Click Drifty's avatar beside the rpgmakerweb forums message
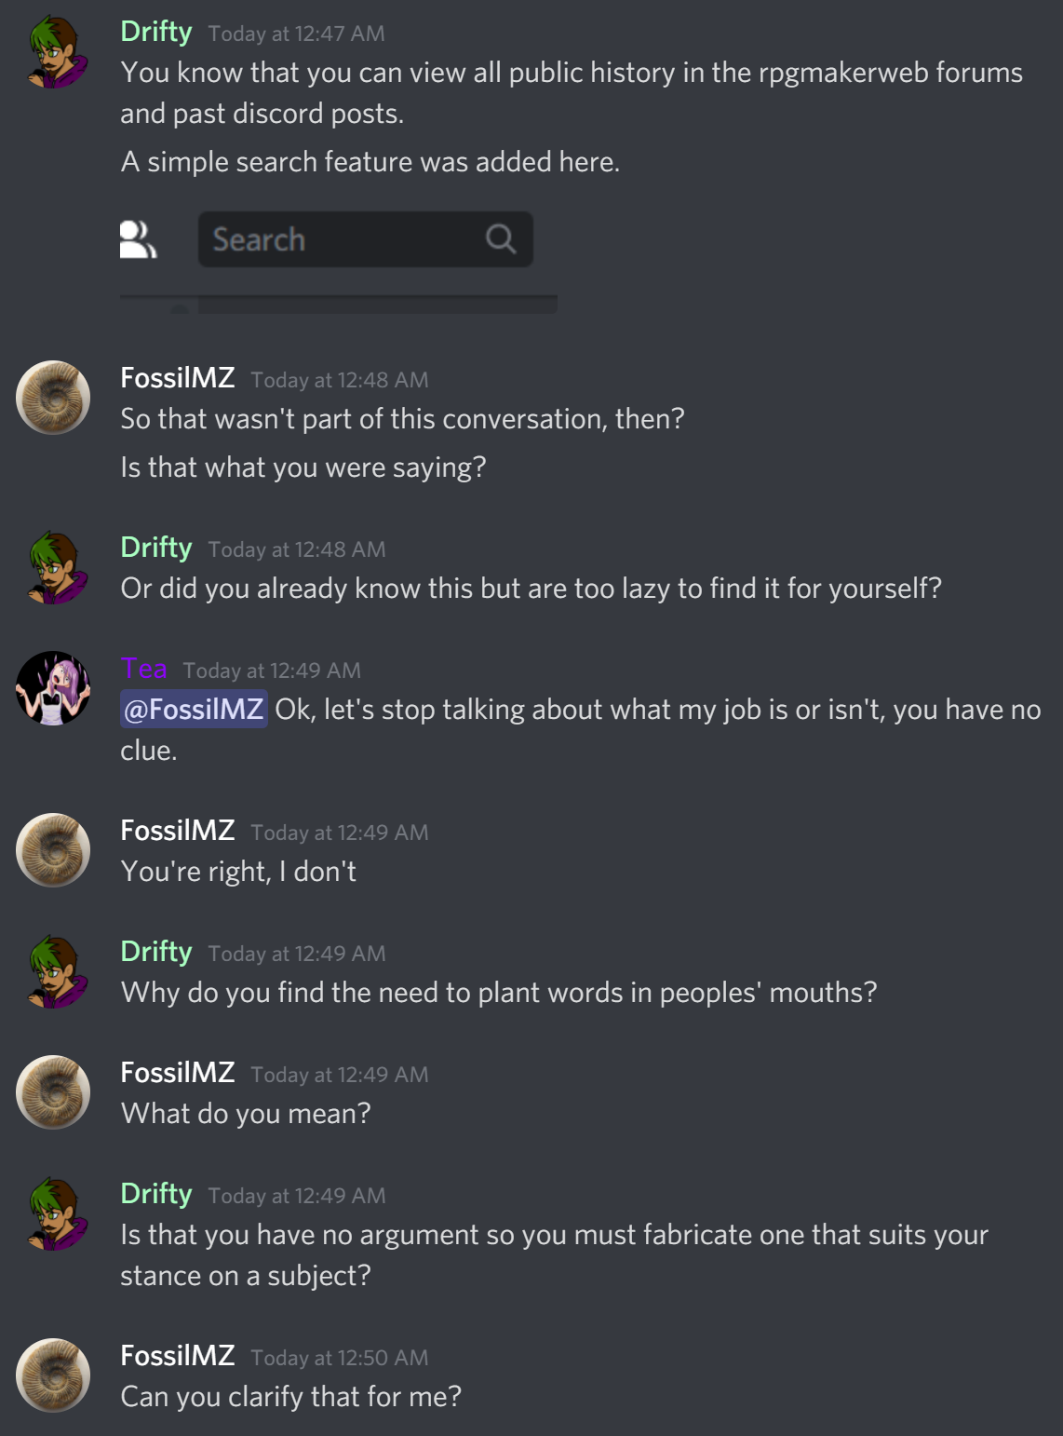 click(54, 53)
